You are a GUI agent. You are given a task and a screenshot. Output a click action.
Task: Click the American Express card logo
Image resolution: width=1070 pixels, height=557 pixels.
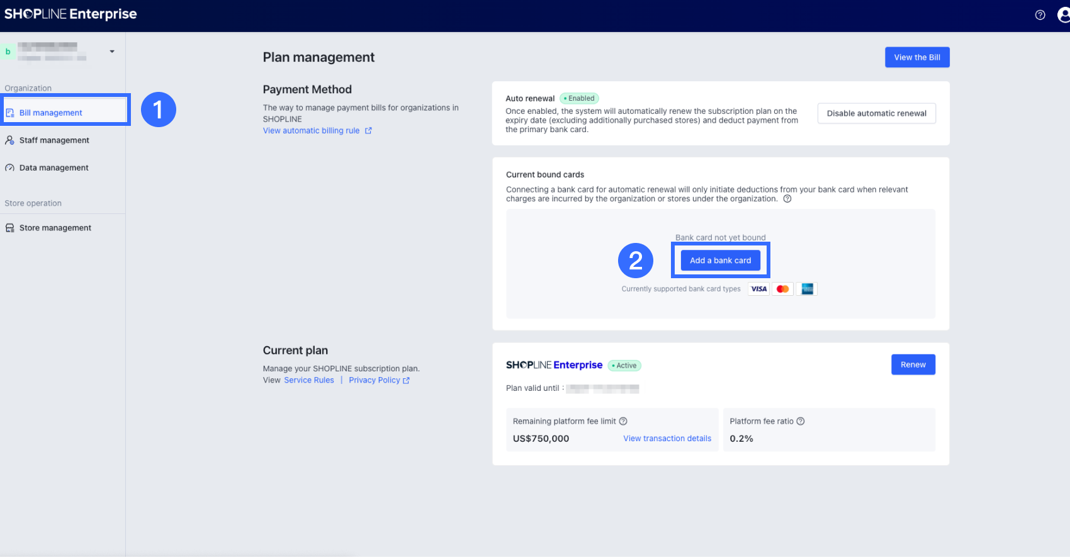point(806,289)
